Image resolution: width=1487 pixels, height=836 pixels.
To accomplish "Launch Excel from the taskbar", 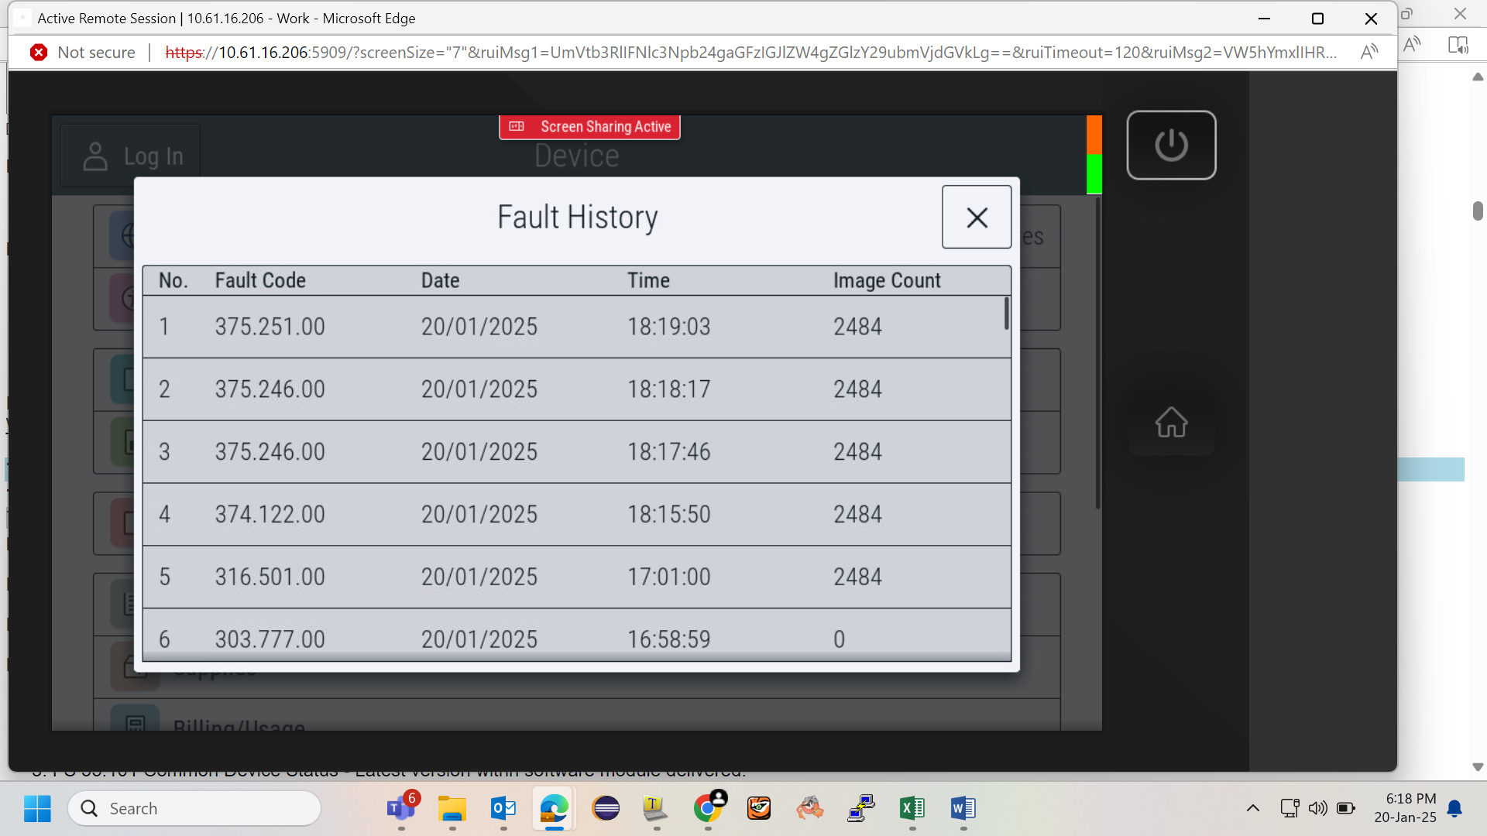I will (912, 809).
